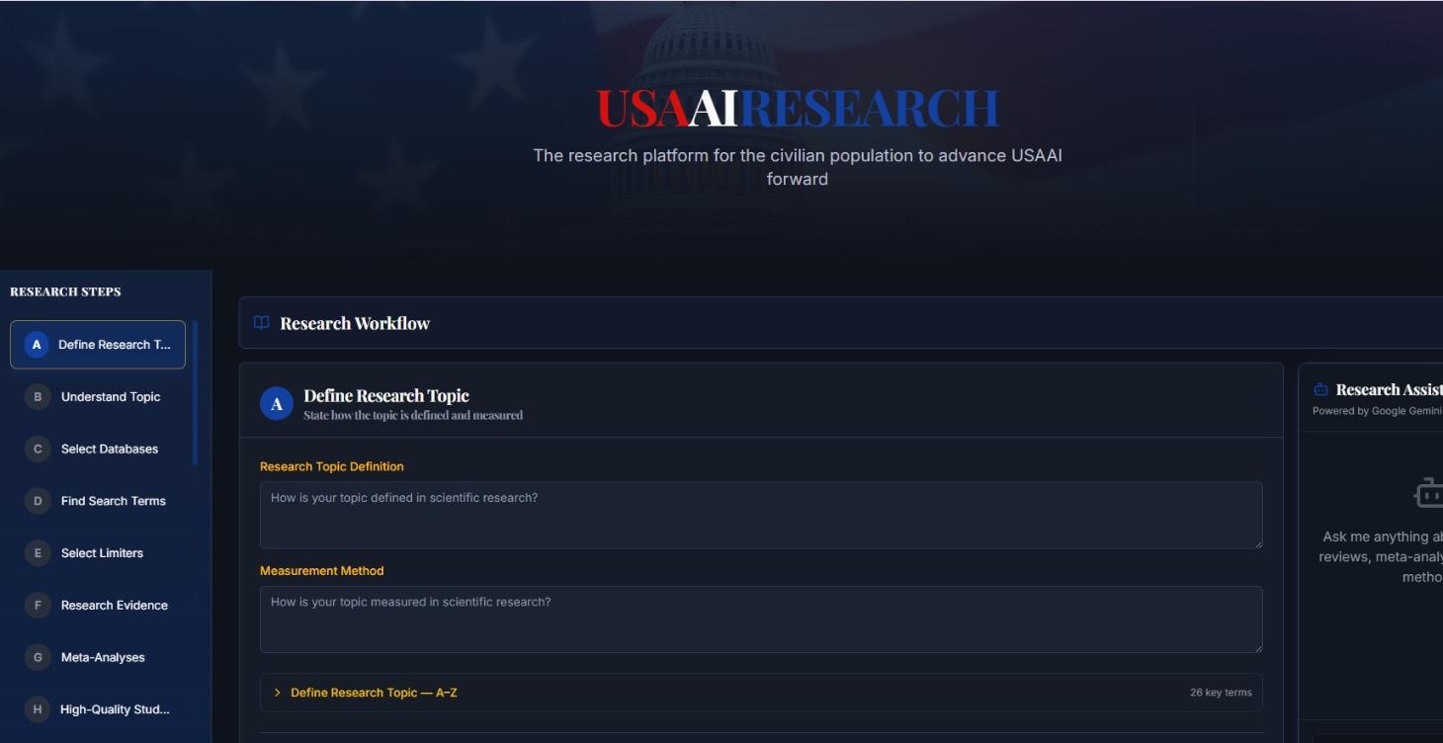This screenshot has height=743, width=1443.
Task: Click the sidebar scroll indicator beside Select Databases
Action: (x=197, y=449)
